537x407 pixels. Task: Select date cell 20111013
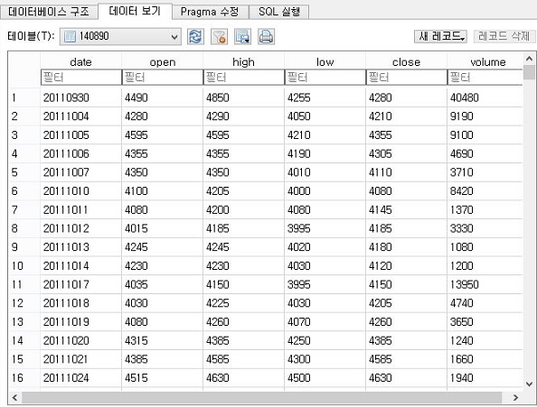pyautogui.click(x=80, y=247)
